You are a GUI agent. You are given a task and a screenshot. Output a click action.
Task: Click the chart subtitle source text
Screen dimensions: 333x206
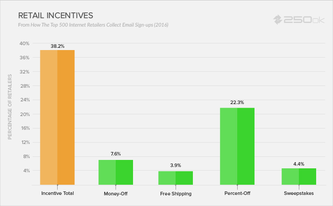tap(93, 25)
